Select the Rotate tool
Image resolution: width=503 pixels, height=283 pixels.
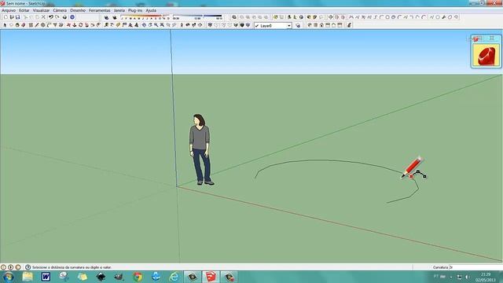(80, 25)
